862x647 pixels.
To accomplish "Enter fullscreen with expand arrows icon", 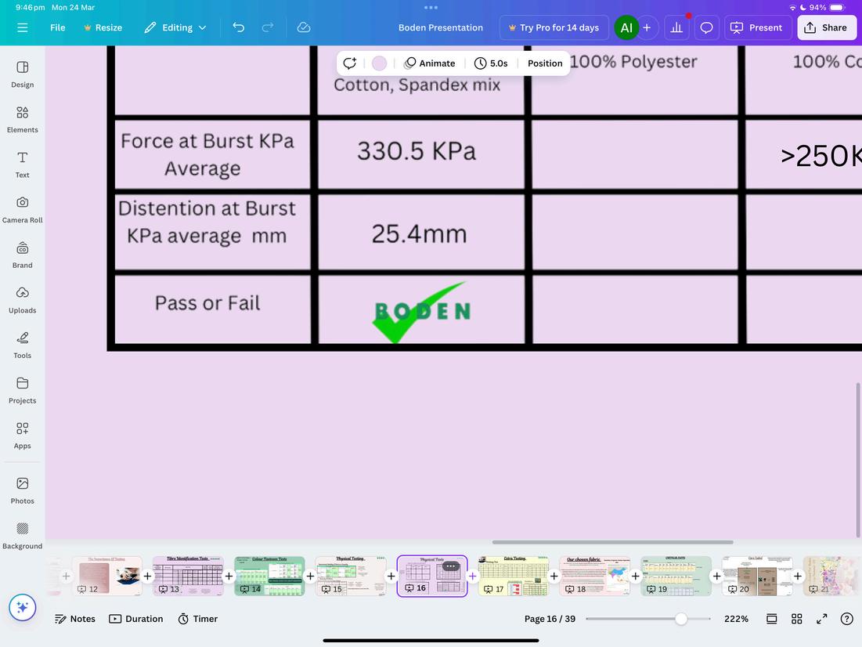I will point(822,619).
